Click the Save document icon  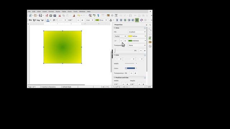41,15
